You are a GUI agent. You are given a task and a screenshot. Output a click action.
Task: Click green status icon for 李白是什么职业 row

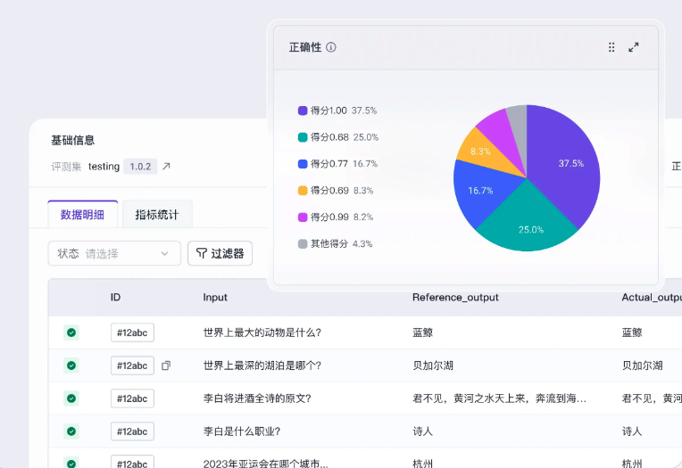point(71,431)
